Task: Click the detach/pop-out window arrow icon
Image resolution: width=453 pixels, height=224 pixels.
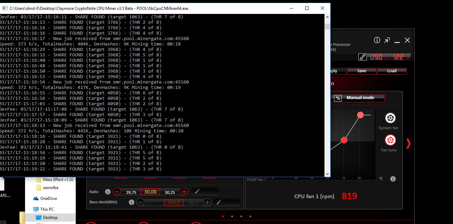Action: point(387,40)
